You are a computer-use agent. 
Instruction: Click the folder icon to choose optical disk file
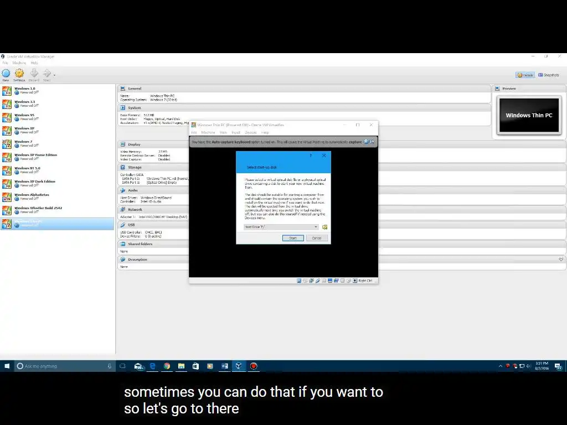tap(324, 227)
